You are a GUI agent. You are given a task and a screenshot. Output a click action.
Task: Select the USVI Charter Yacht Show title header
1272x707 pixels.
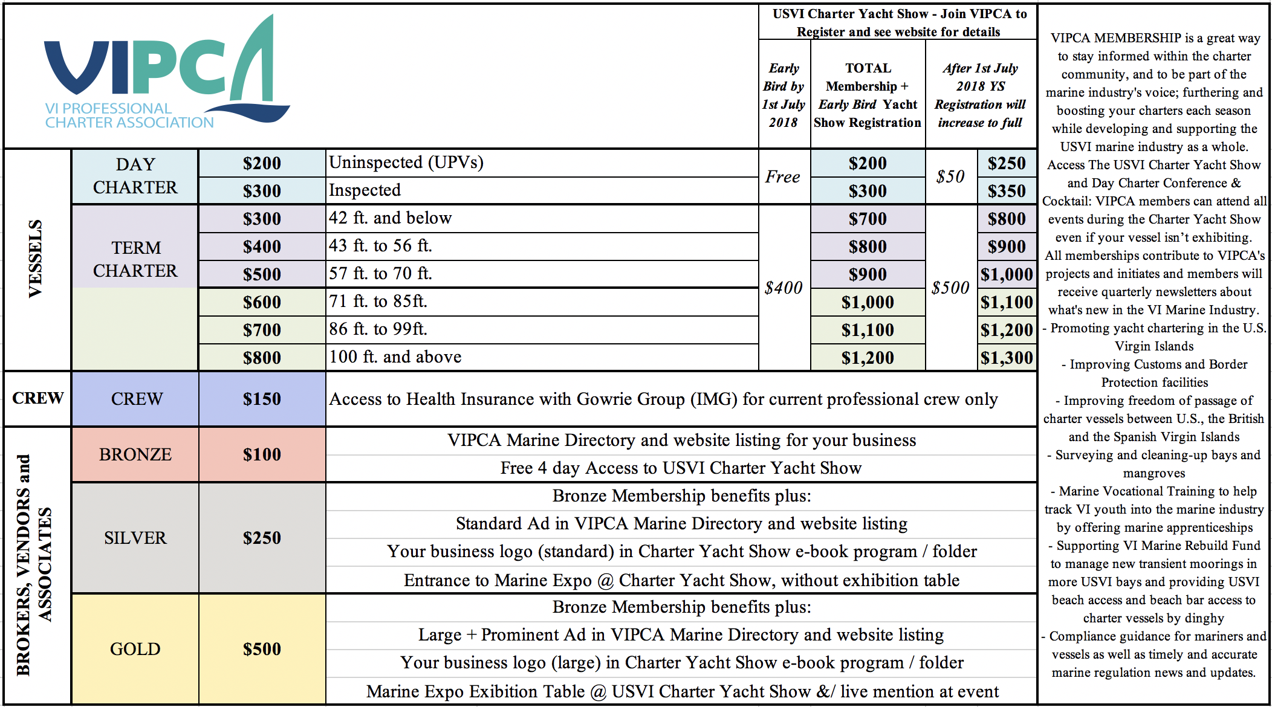coord(898,22)
